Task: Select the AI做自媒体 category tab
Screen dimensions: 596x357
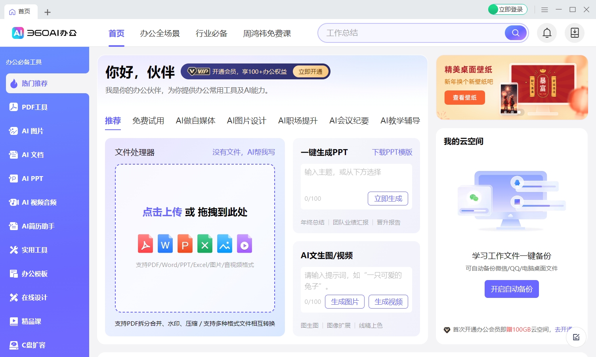Action: click(x=195, y=121)
